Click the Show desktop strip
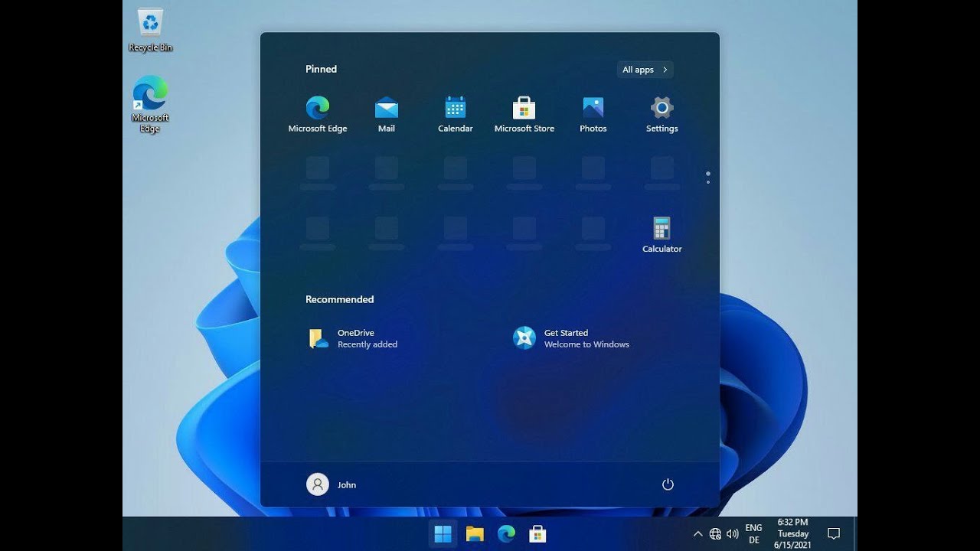Viewport: 980px width, 551px height. coord(855,533)
